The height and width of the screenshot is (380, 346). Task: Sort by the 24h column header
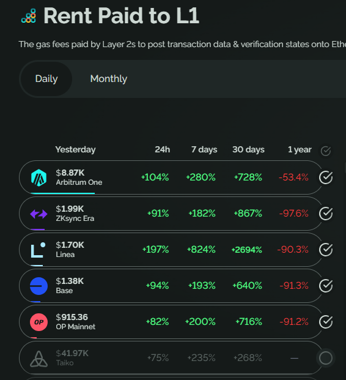coord(162,149)
